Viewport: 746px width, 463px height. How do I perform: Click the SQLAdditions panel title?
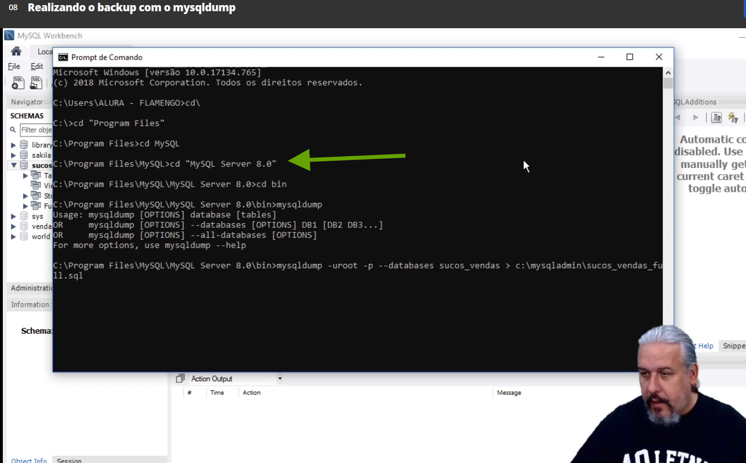click(x=695, y=102)
